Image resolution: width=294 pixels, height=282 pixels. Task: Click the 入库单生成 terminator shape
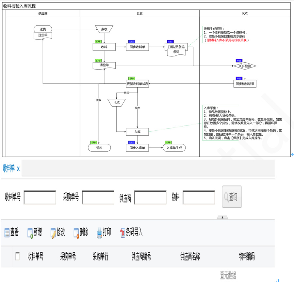[x=174, y=148]
